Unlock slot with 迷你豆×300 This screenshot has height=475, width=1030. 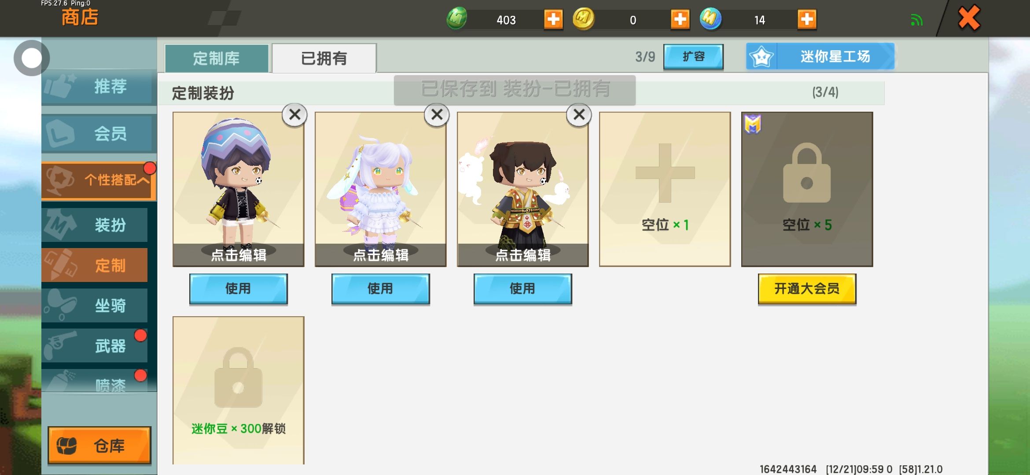[x=238, y=391]
